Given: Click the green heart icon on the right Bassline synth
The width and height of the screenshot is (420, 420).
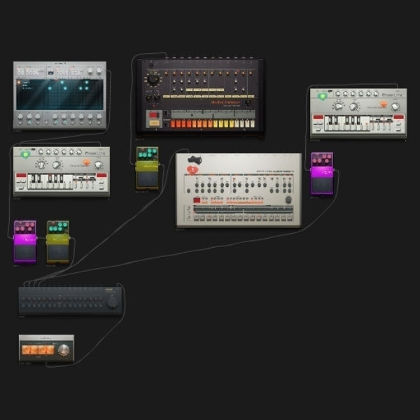Looking at the screenshot, I should (323, 96).
